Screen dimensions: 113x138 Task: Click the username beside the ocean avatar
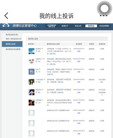(x=38, y=49)
